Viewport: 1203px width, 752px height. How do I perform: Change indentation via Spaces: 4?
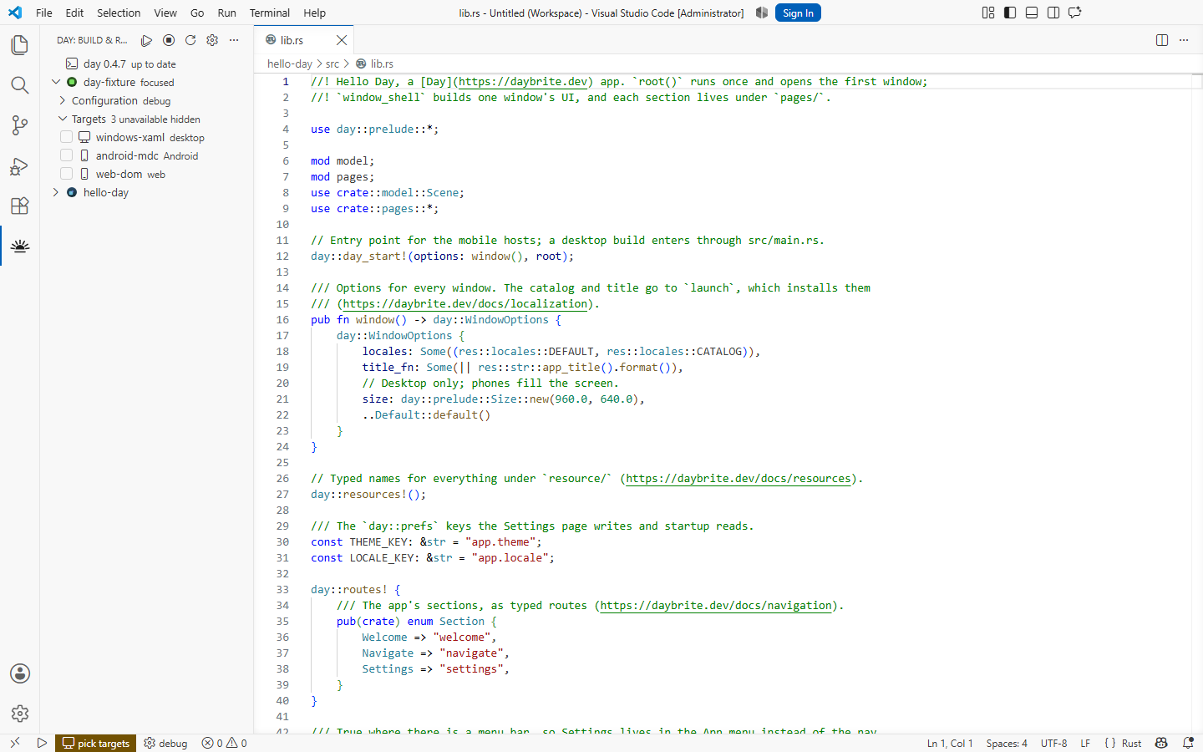point(1007,743)
